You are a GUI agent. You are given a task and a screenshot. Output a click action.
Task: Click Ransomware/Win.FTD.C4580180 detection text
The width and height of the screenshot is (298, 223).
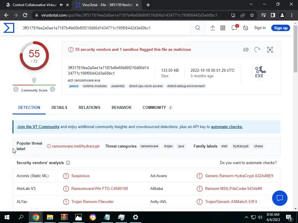click(100, 189)
